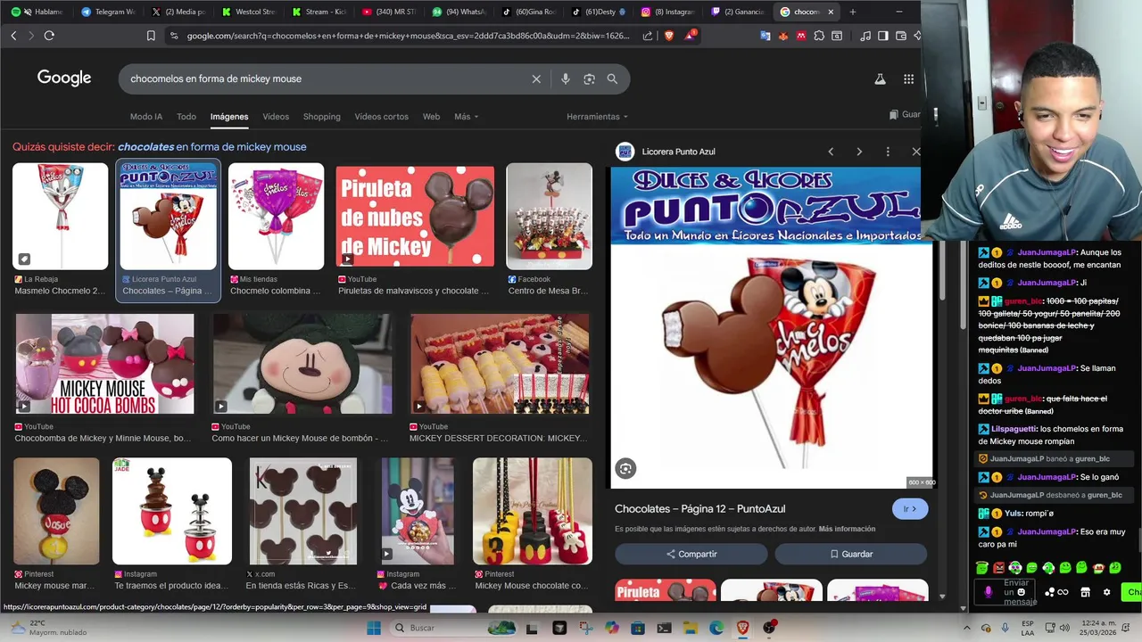
Task: Open the Google Translate extension icon
Action: (x=765, y=36)
